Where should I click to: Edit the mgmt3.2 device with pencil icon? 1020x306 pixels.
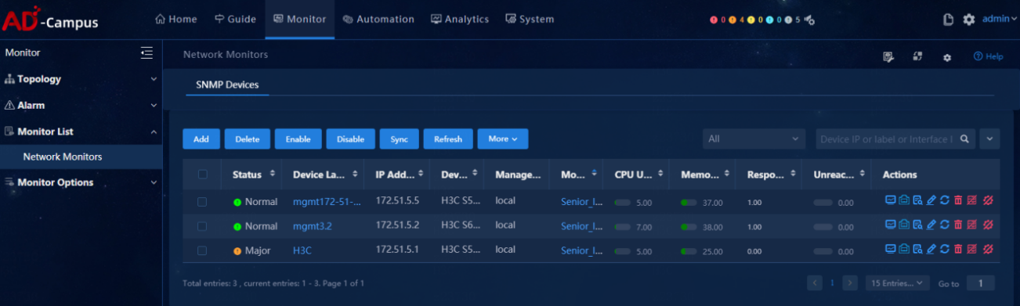point(931,225)
